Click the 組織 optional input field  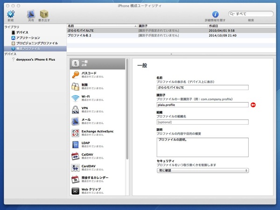203,122
